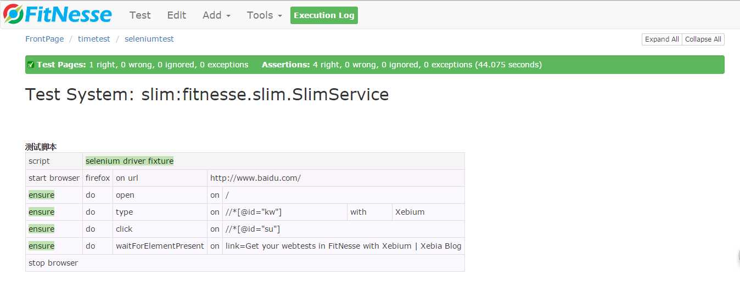Run the page using the Test menu

pos(140,15)
